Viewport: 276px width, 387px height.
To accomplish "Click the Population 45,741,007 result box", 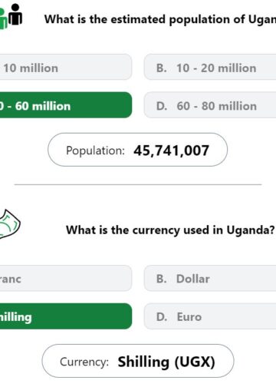I will pos(137,150).
